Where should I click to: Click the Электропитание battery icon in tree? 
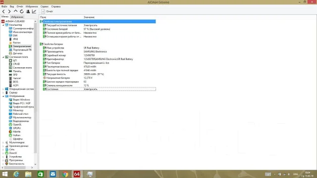[x=10, y=46]
